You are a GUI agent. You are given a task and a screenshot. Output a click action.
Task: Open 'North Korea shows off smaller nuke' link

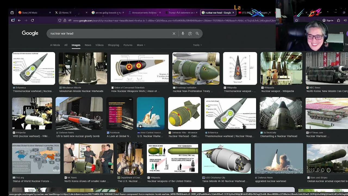click(x=86, y=181)
